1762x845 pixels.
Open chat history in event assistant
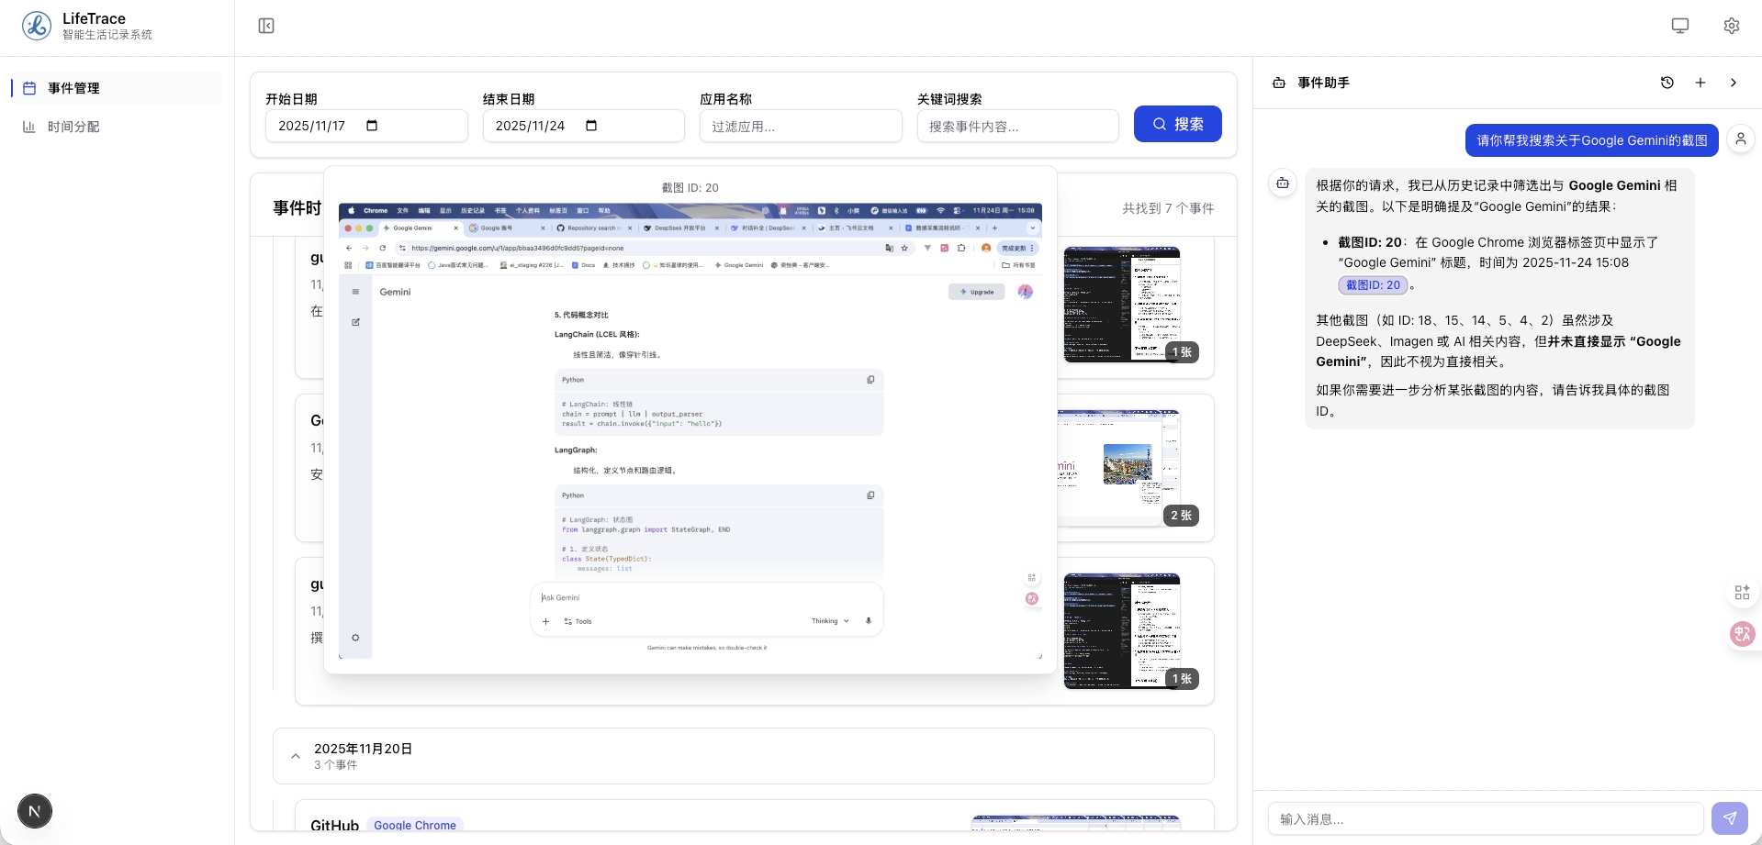[x=1667, y=83]
